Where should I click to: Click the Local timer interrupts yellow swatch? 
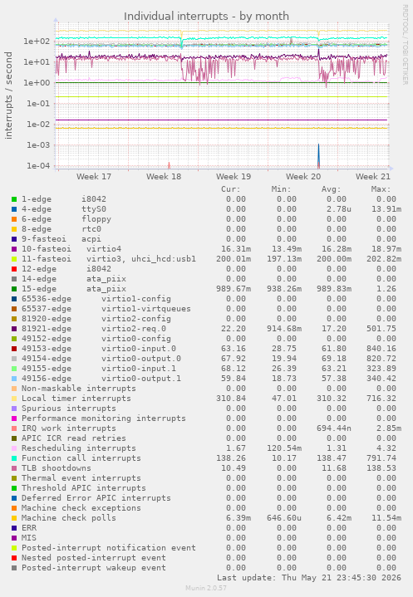point(14,399)
